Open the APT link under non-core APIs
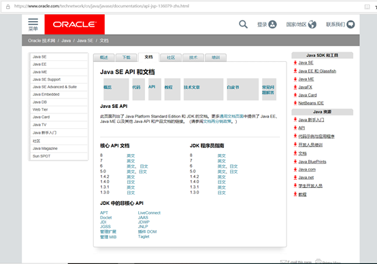Viewport: 377px width, 264px height. point(104,212)
